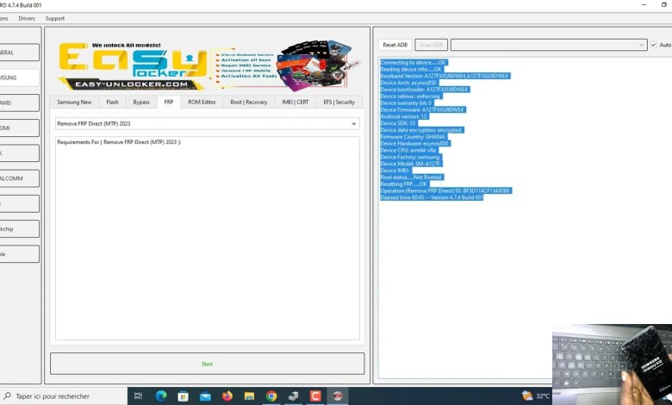Click the 'Operation [Remove FRP Direct] ID' line
Image resolution: width=672 pixels, height=405 pixels.
(445, 190)
